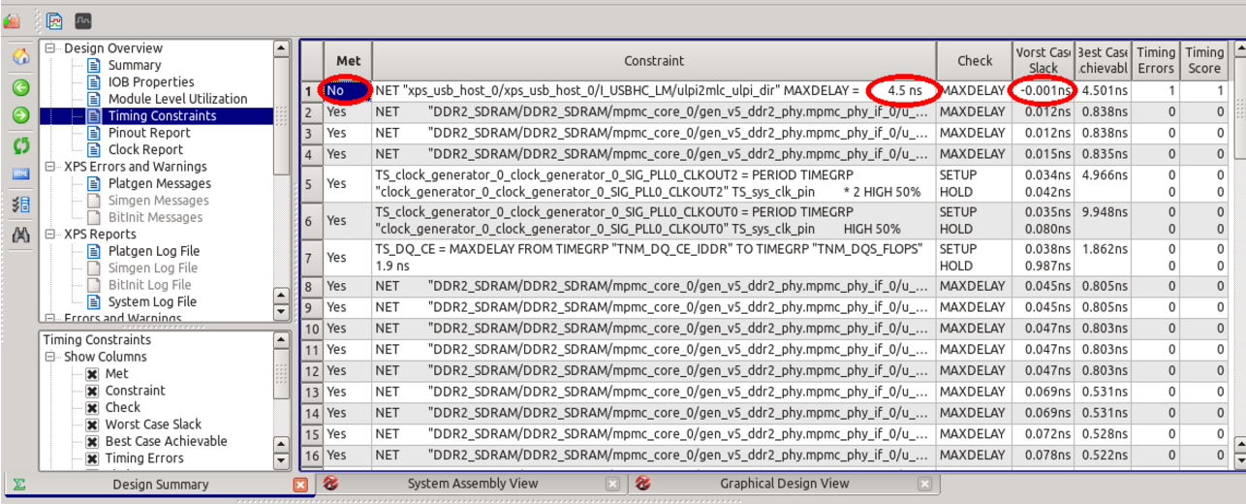Collapse the Design Overview tree node
This screenshot has width=1246, height=504.
click(50, 48)
